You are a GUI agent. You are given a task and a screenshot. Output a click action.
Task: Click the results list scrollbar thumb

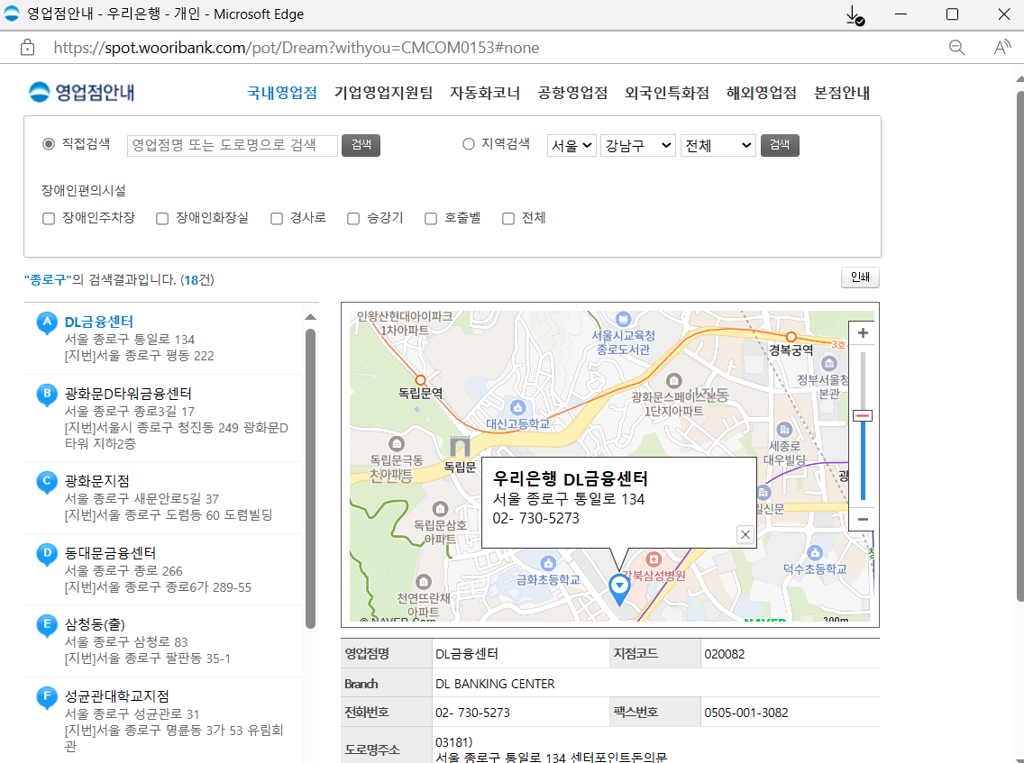(x=311, y=478)
